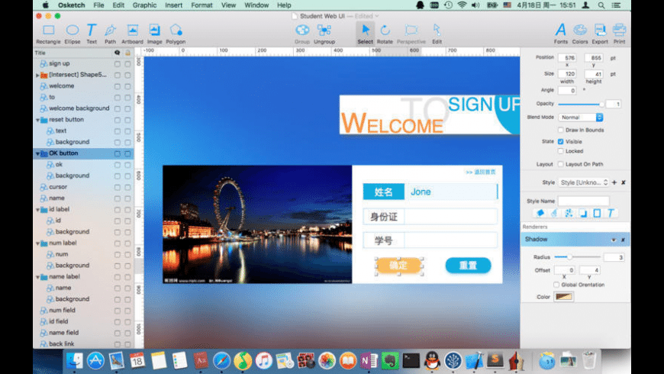Screen dimensions: 664x374
Task: Click the fill style icon under Style Name
Action: pos(540,213)
